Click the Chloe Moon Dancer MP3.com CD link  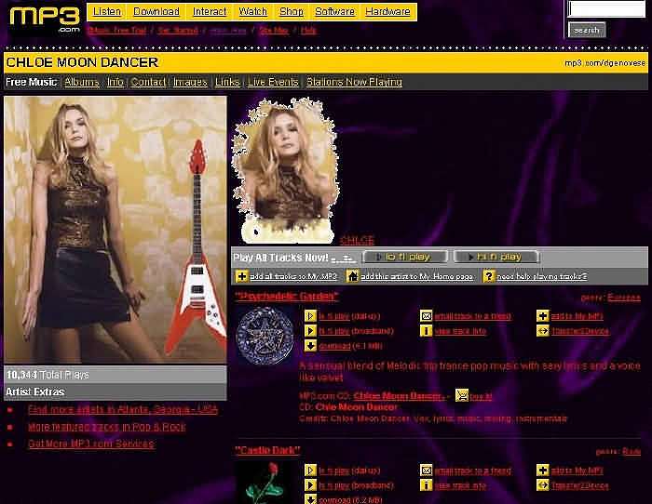pyautogui.click(x=400, y=396)
